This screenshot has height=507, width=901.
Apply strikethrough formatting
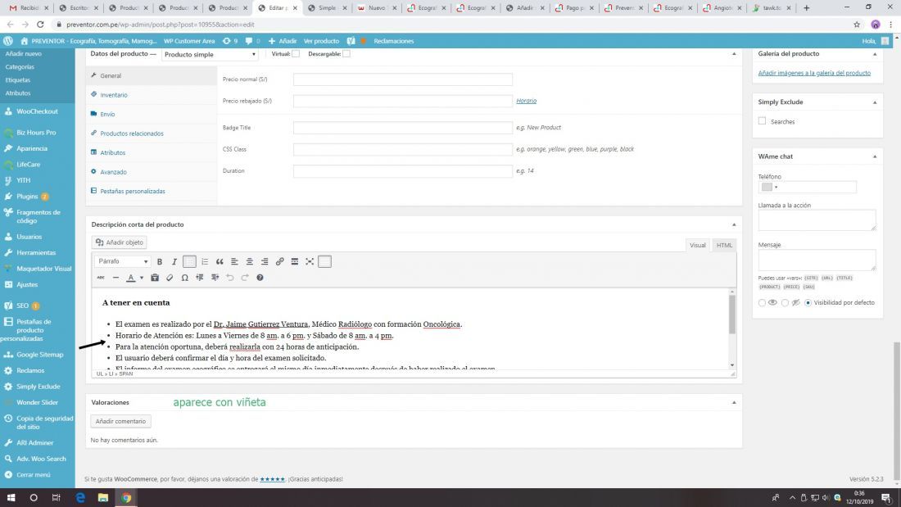tap(101, 278)
